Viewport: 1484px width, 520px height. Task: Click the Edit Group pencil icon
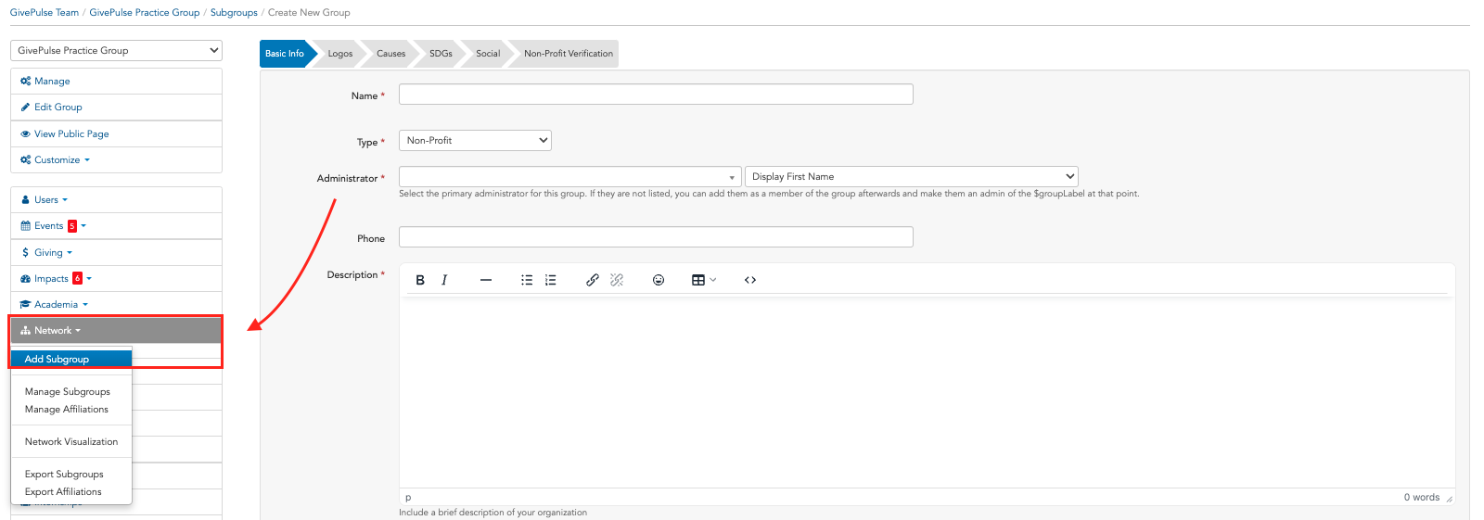(26, 107)
